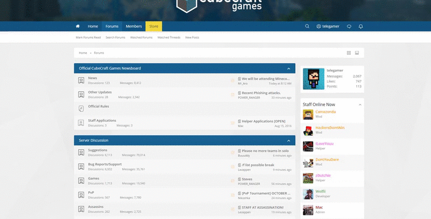Viewport: 431px width, 219px height.
Task: Open Watched Threads
Action: click(169, 38)
